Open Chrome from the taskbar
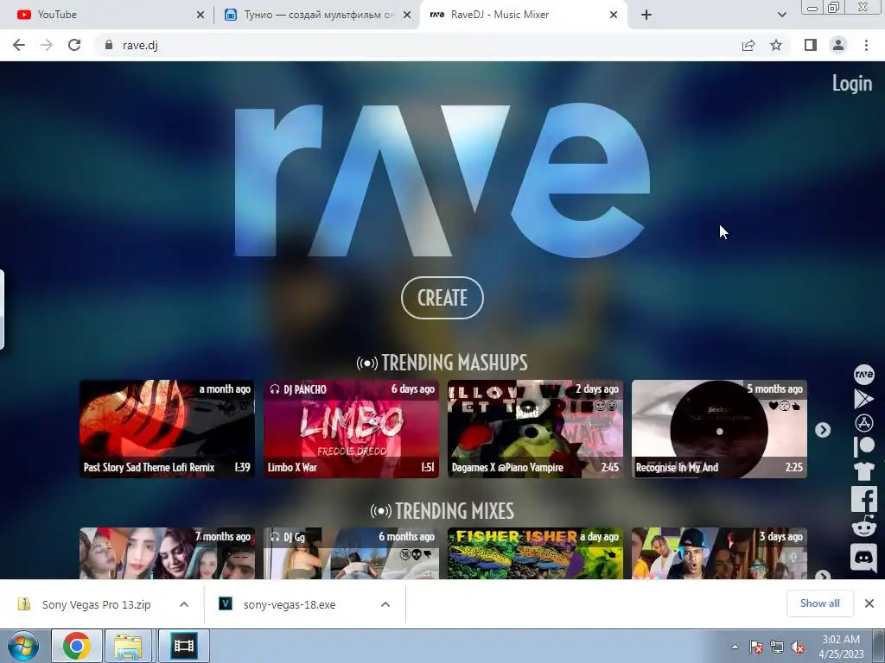Viewport: 885px width, 663px height. click(77, 646)
